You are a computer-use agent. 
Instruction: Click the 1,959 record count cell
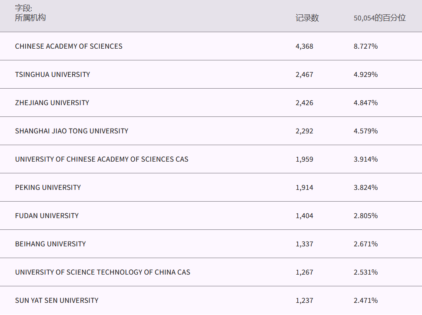click(x=304, y=159)
